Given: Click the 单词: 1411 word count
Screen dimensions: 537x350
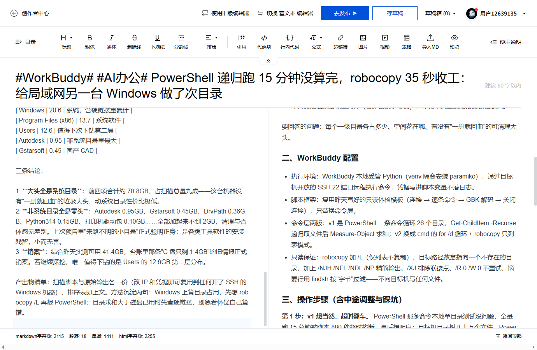Looking at the screenshot, I should 103,336.
